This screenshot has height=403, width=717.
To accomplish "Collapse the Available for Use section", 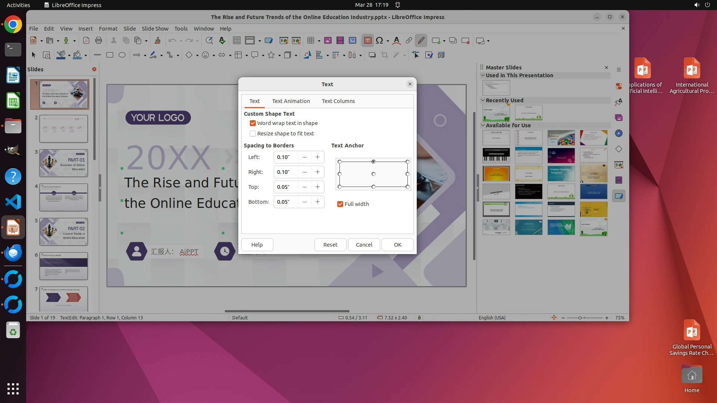I will pos(483,125).
